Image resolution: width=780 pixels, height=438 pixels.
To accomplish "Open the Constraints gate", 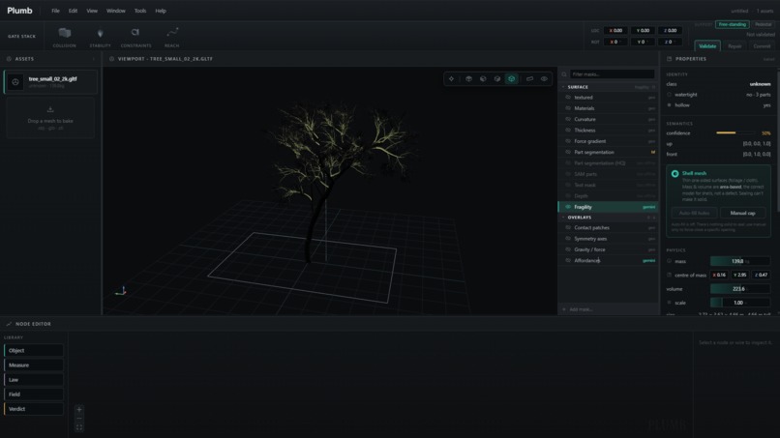I will point(135,38).
